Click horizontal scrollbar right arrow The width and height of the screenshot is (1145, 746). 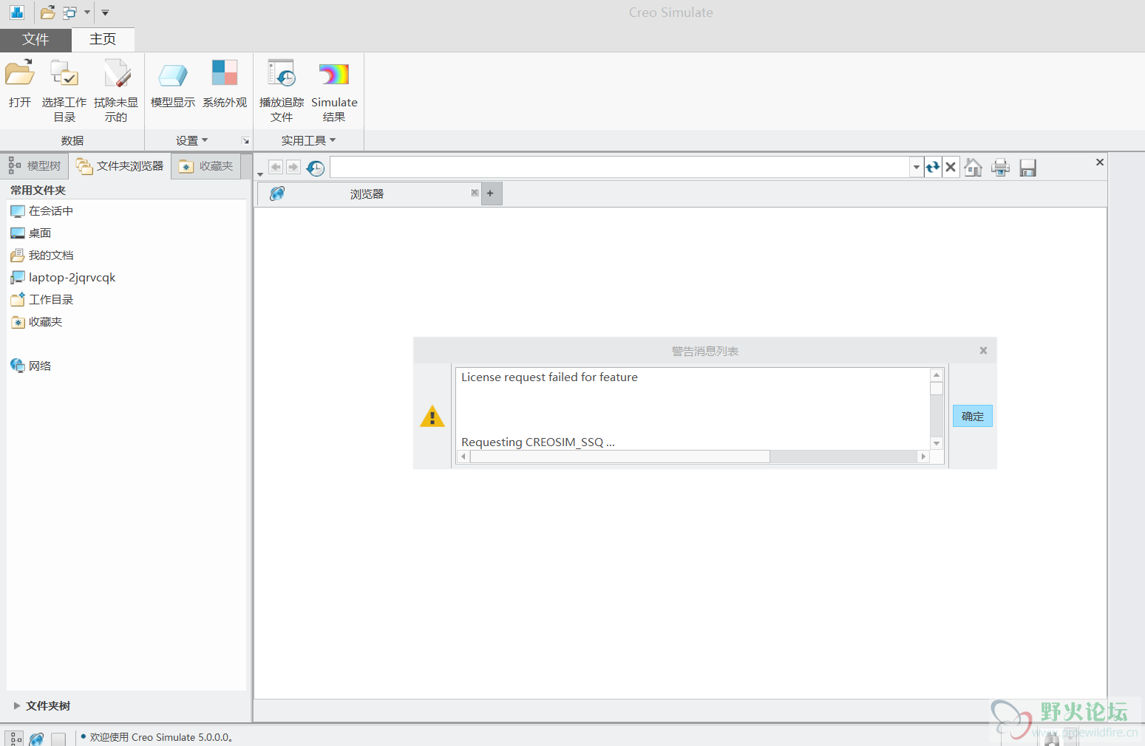point(923,457)
